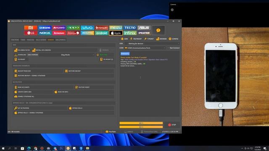
Task: Open Photoshop from the taskbar
Action: [x=61, y=148]
